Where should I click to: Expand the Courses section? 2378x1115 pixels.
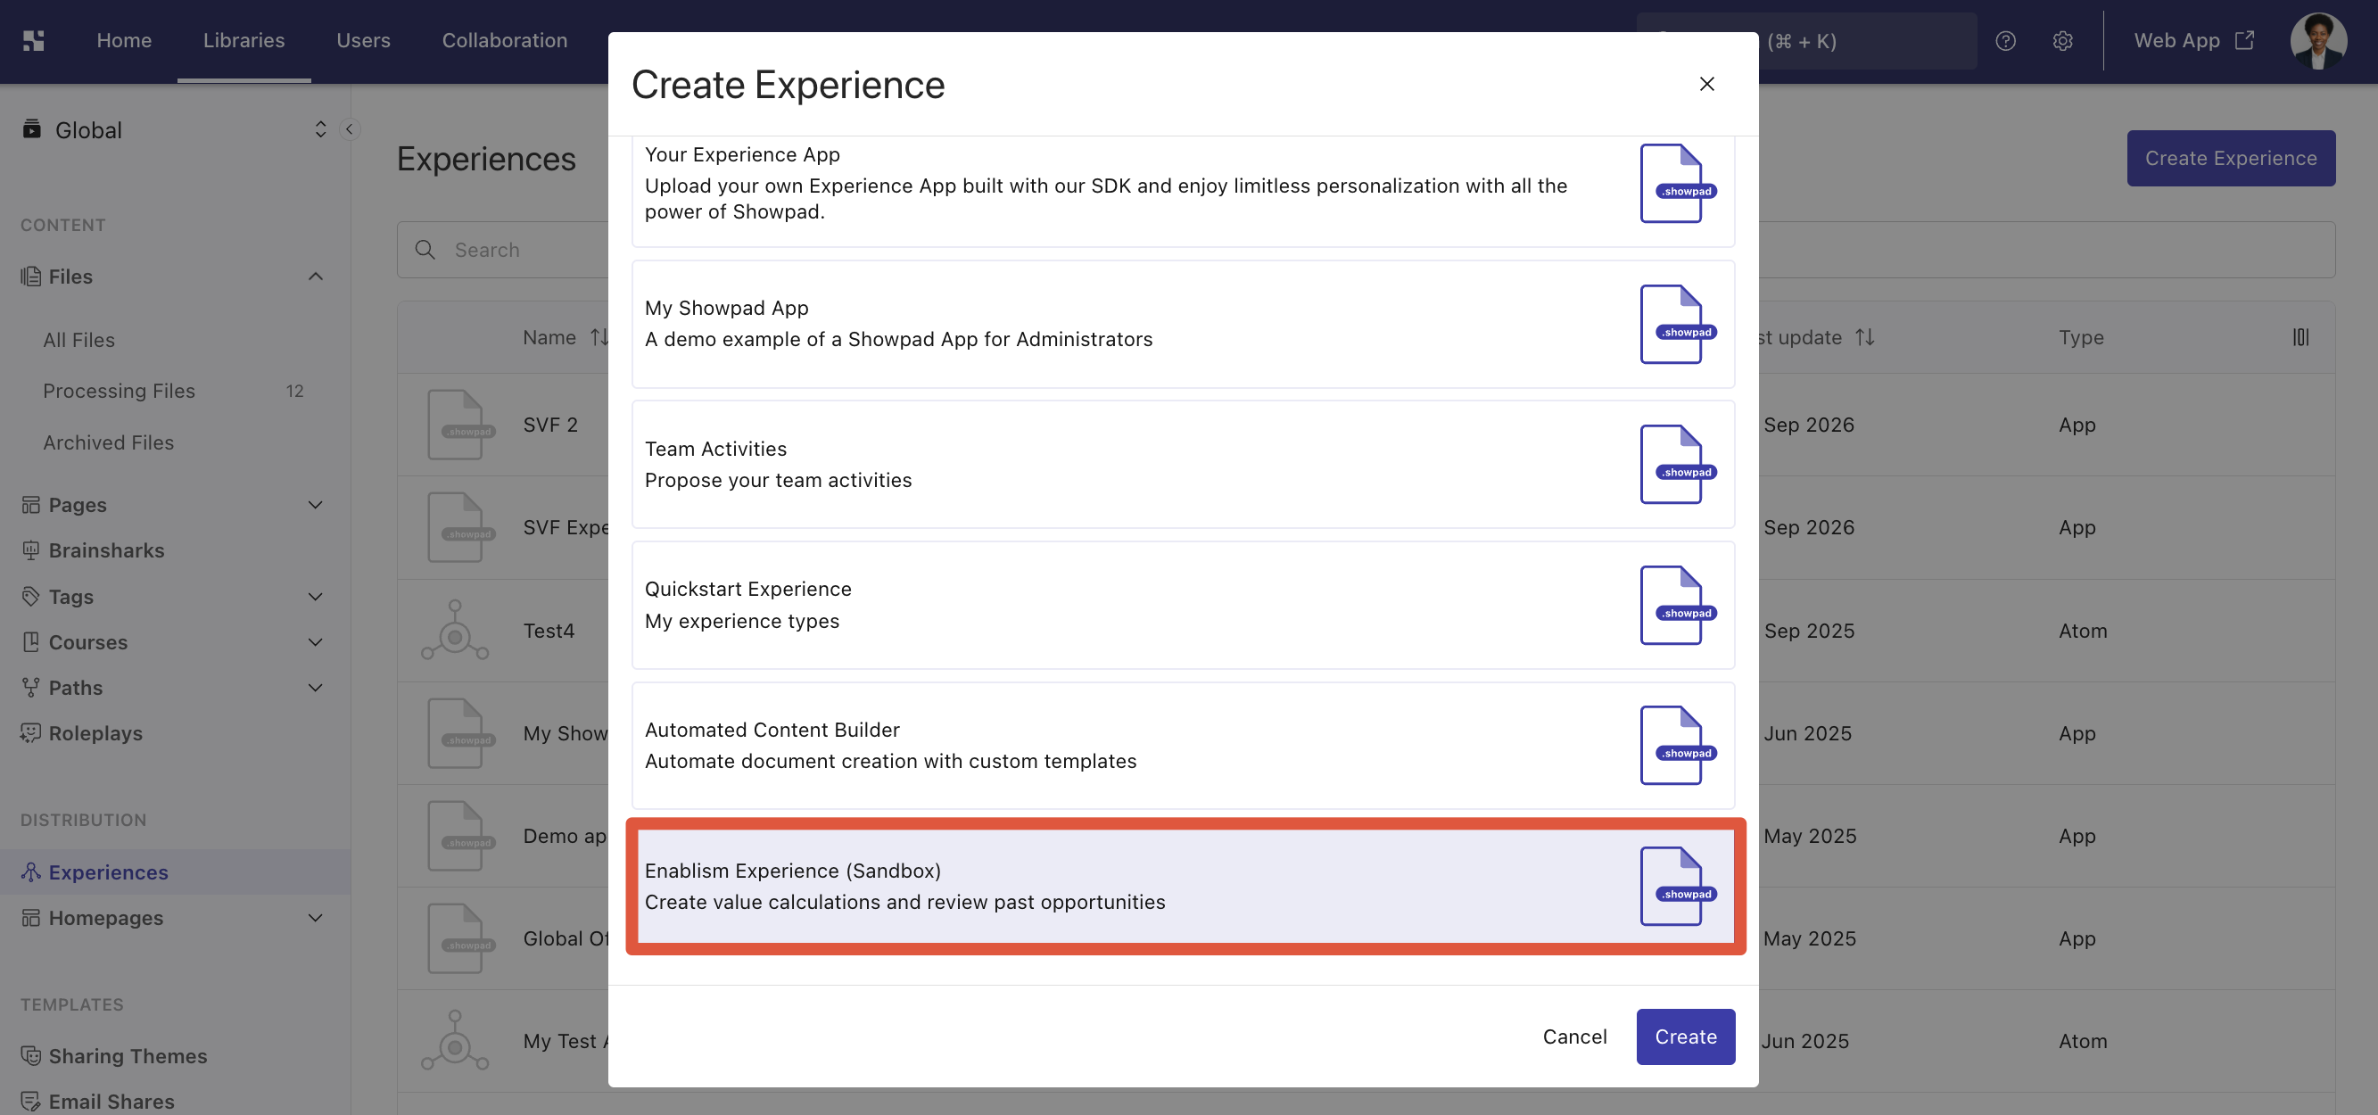coord(316,642)
